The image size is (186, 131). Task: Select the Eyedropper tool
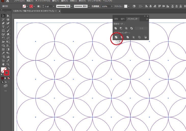click(3, 53)
